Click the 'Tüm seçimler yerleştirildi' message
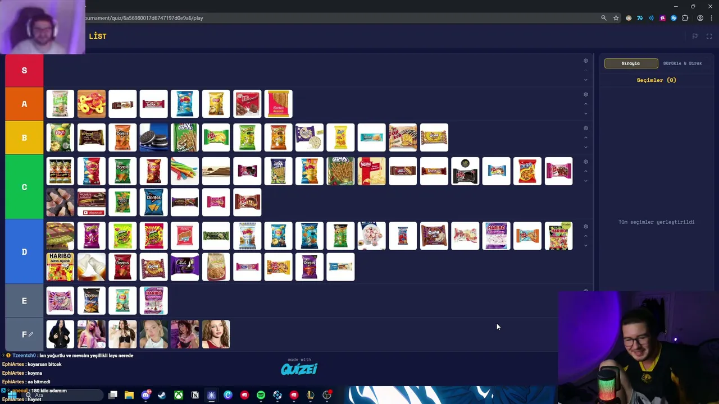This screenshot has width=719, height=404. (x=656, y=222)
